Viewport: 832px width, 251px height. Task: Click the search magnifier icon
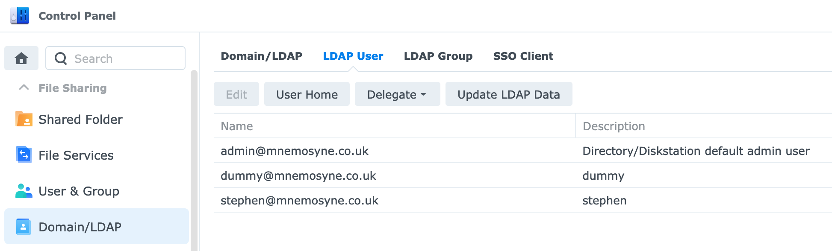click(61, 58)
